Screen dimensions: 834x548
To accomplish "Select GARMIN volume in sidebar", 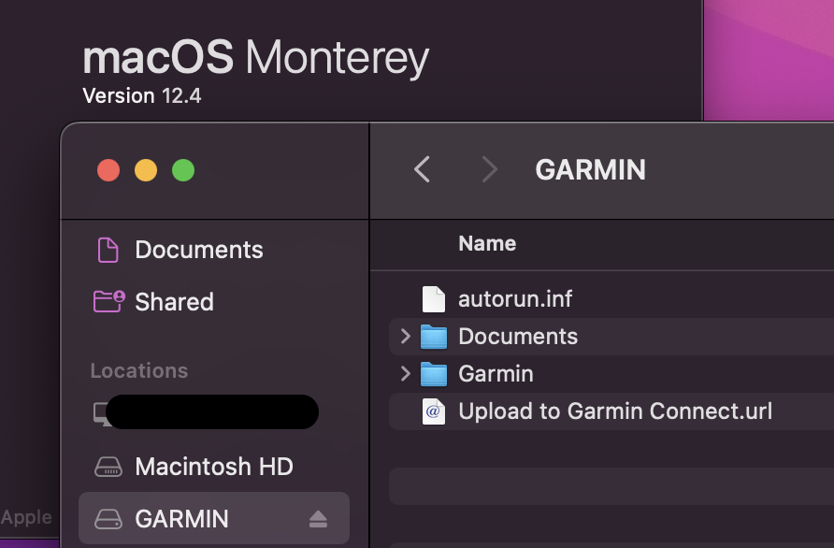I will point(214,518).
